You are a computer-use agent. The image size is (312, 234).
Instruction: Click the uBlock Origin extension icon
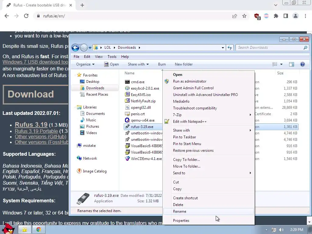(257, 16)
